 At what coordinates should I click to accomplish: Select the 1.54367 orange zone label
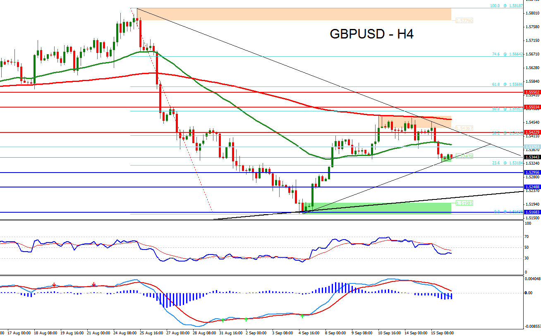point(464,128)
